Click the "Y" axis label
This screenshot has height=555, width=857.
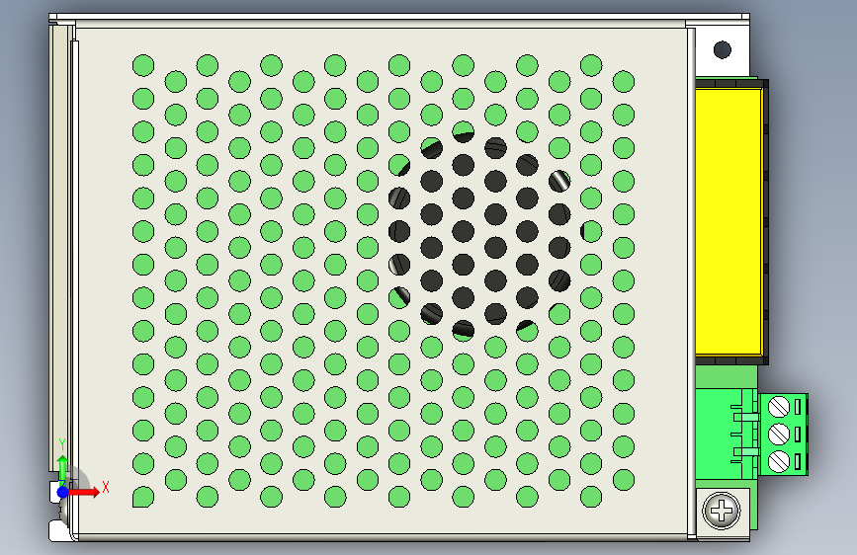point(62,444)
